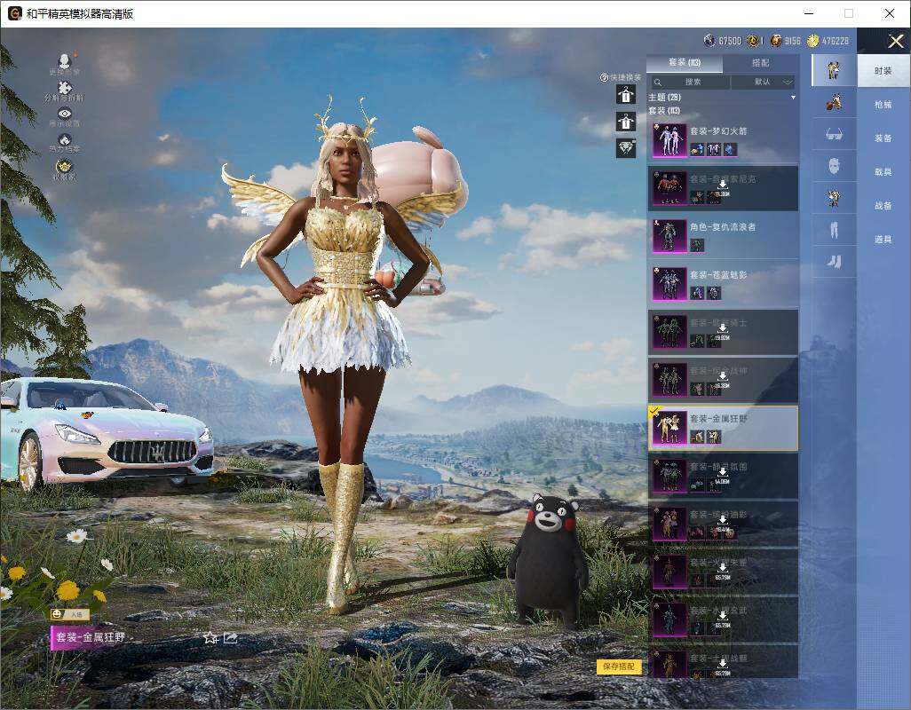Favorite the outfit with the star icon

click(210, 638)
